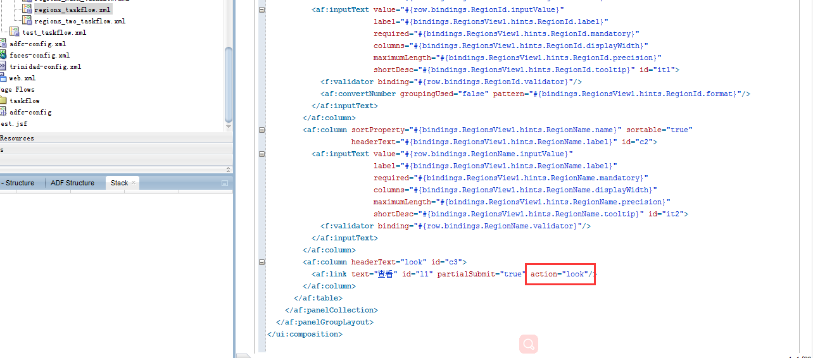Switch to the ADF Structure tab
Viewport: 813px width, 358px height.
[x=72, y=183]
